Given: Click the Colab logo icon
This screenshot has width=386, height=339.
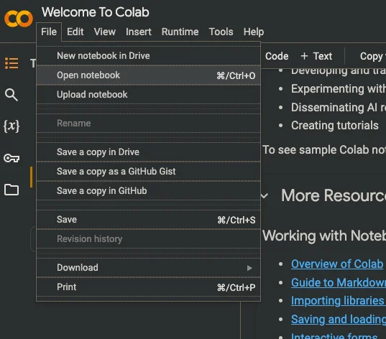Looking at the screenshot, I should pyautogui.click(x=19, y=19).
